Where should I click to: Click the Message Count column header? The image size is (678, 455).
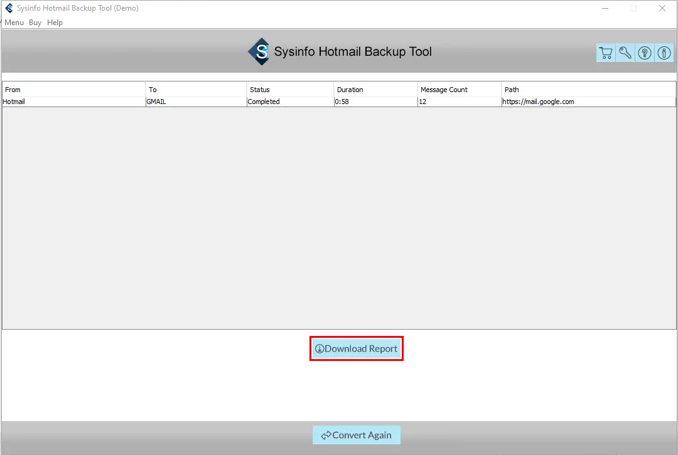(460, 90)
